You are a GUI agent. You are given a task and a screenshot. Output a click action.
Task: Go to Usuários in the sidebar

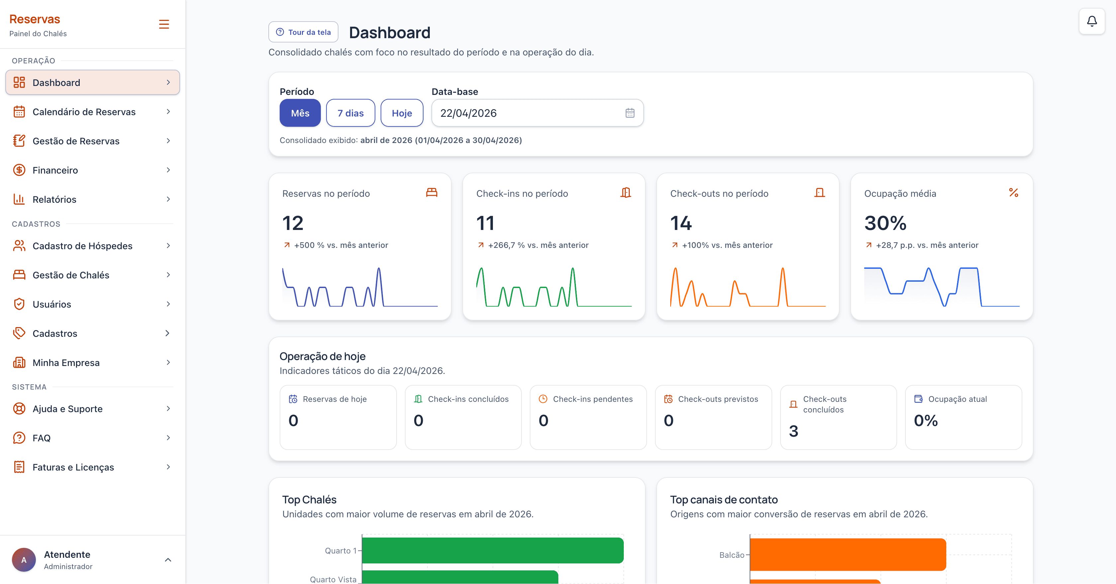tap(92, 304)
